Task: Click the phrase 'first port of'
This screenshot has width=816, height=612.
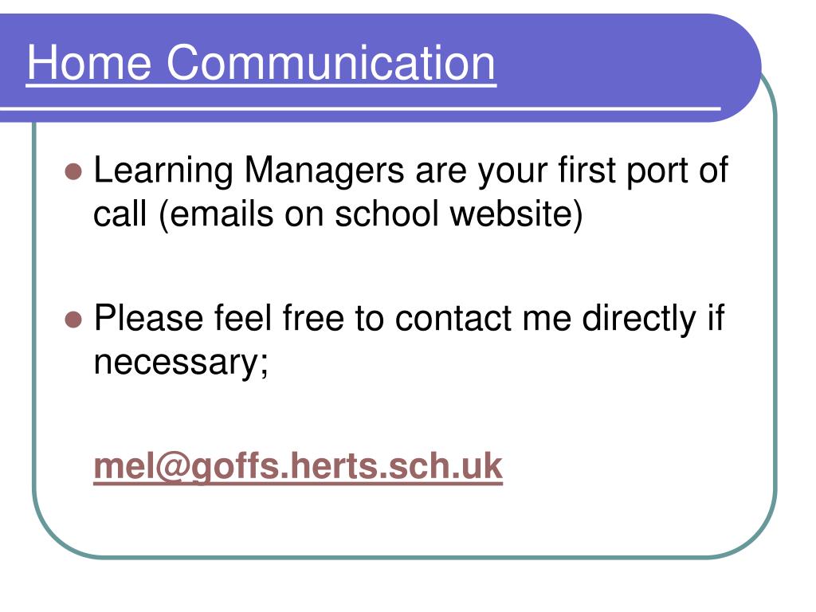Action: point(643,171)
